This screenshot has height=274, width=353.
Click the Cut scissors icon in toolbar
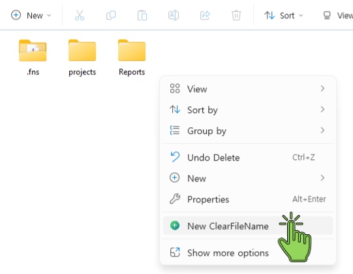point(80,15)
